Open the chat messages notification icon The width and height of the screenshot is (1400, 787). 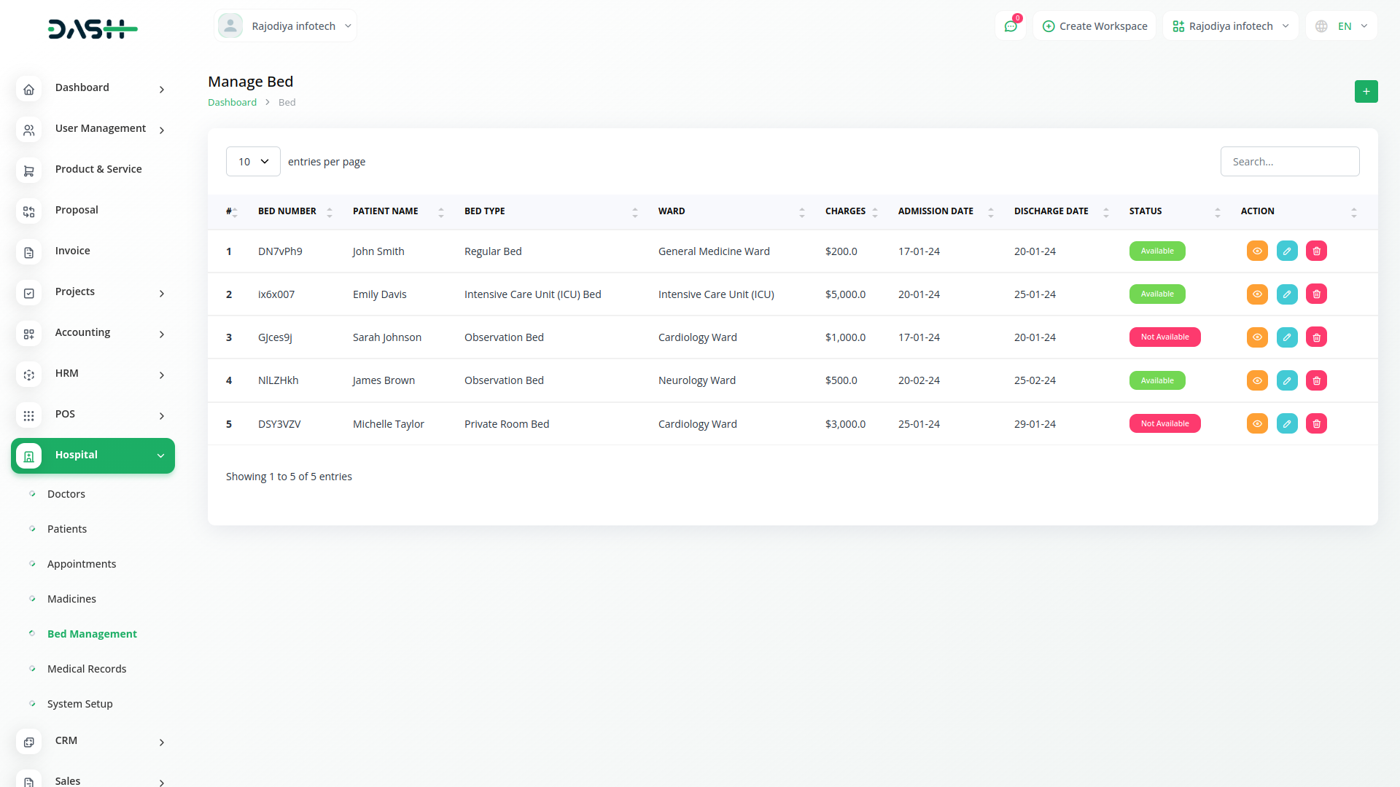[x=1011, y=26]
